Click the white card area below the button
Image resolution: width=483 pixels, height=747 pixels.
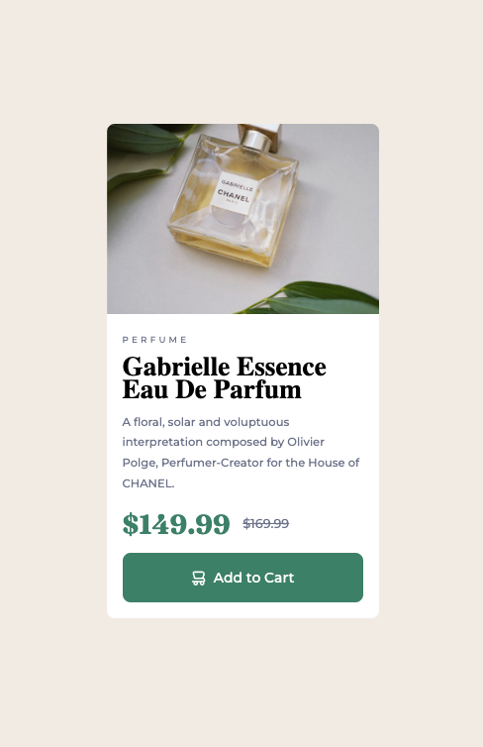(x=242, y=610)
